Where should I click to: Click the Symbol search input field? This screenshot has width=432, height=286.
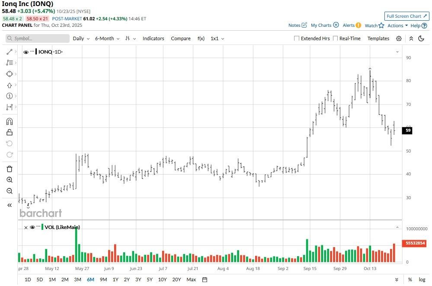point(37,38)
